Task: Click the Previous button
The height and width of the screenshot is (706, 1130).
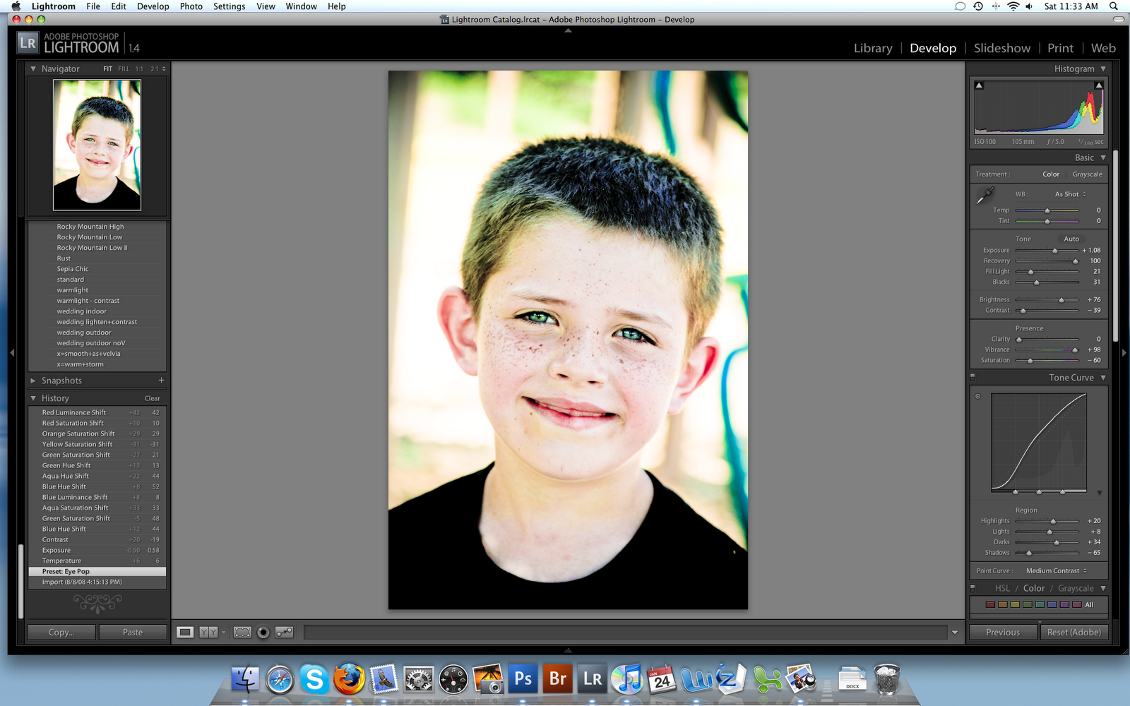Action: (1003, 633)
